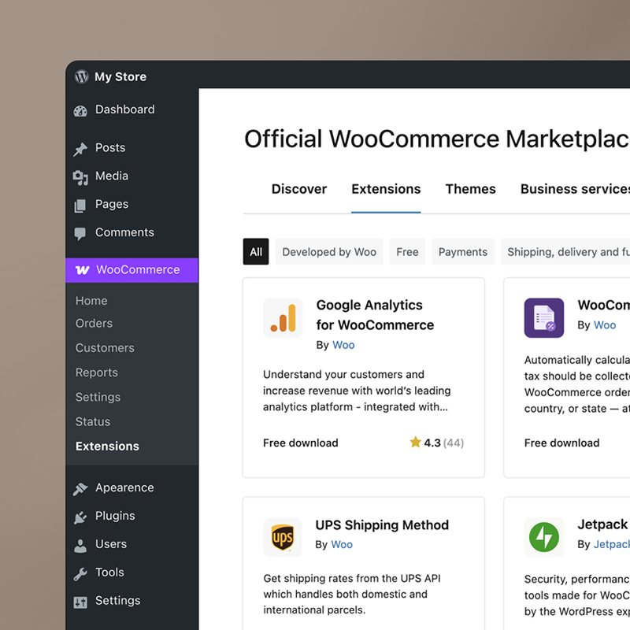Open Reports in WooCommerce submenu
This screenshot has height=630, width=630.
point(96,372)
